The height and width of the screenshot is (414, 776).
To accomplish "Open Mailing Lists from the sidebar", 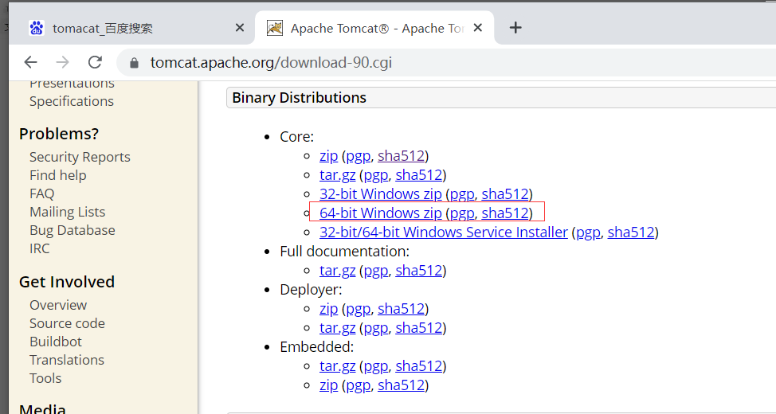I will coord(67,212).
